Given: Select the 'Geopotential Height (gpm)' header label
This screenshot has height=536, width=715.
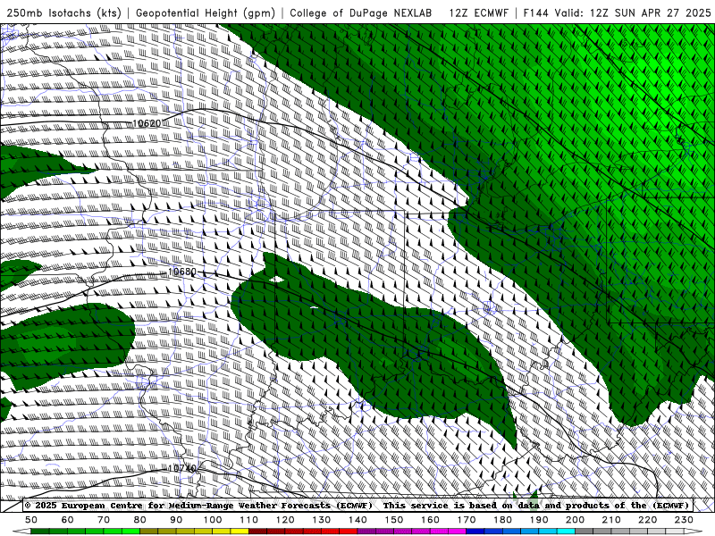Looking at the screenshot, I should click(206, 13).
